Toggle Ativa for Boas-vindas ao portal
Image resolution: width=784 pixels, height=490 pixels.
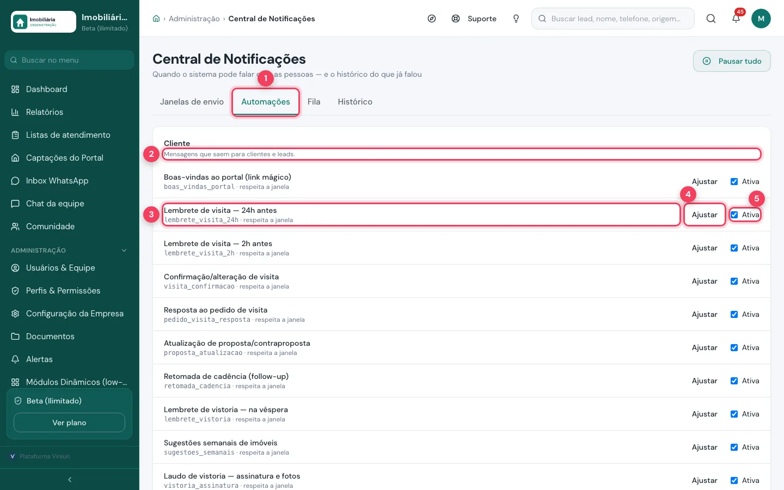point(734,182)
